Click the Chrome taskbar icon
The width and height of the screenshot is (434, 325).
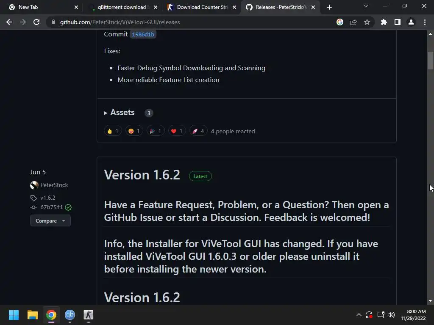51,315
